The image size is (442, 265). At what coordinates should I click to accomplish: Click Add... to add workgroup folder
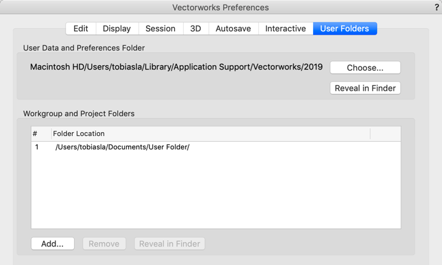click(x=53, y=243)
